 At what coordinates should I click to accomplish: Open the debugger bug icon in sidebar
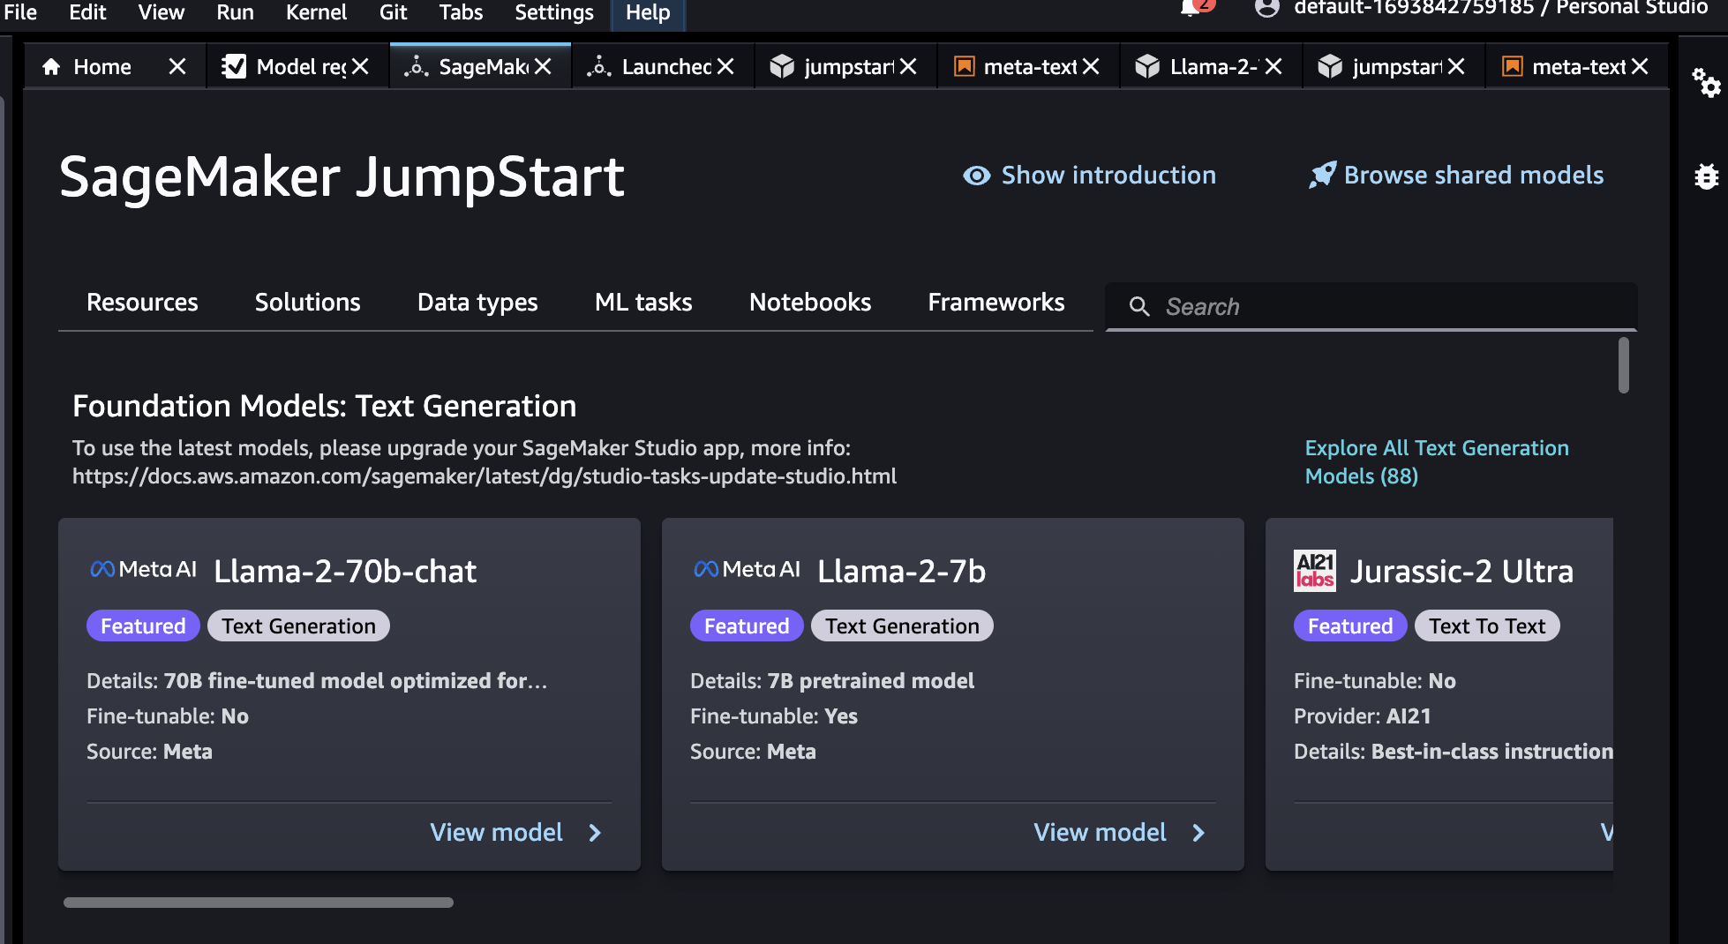(1706, 176)
